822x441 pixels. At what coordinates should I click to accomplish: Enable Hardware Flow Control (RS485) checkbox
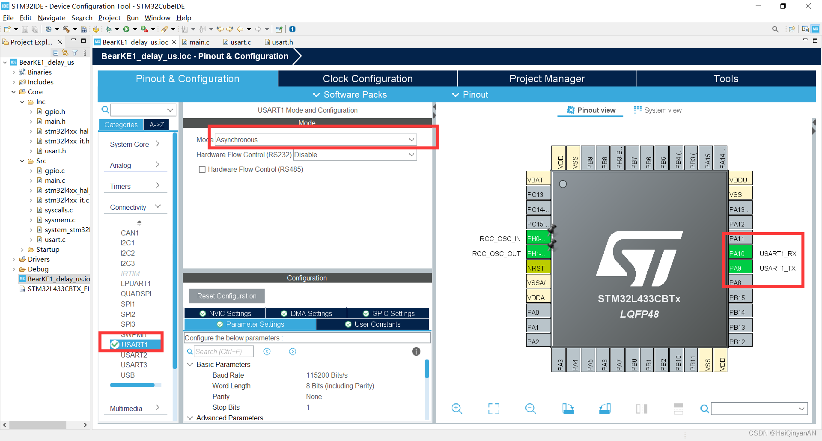click(x=202, y=170)
